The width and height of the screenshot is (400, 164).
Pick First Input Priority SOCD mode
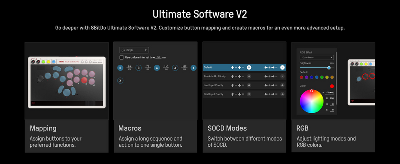point(244,94)
